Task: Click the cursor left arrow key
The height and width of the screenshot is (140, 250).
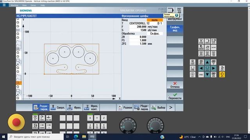Action: 201,68
